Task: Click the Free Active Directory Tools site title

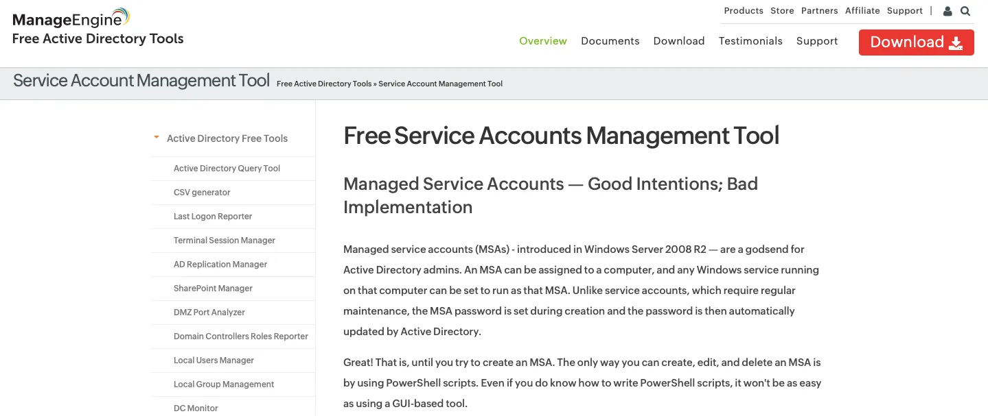Action: pyautogui.click(x=98, y=38)
